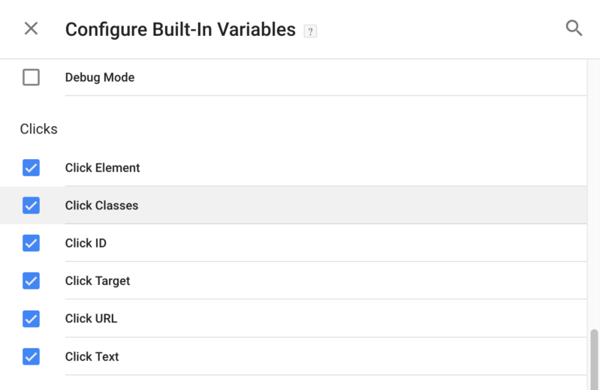The width and height of the screenshot is (600, 390).
Task: Enable the Debug Mode checkbox
Action: pos(31,77)
